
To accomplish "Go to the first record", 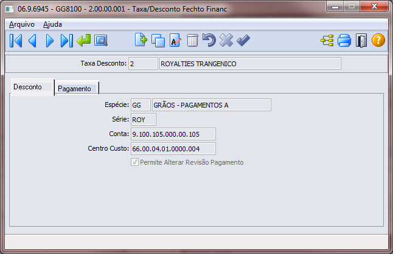I will [x=16, y=41].
